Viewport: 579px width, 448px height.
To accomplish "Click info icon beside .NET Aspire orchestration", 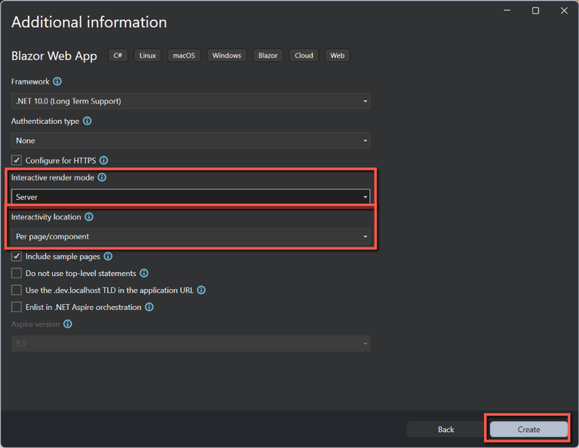I will click(149, 307).
